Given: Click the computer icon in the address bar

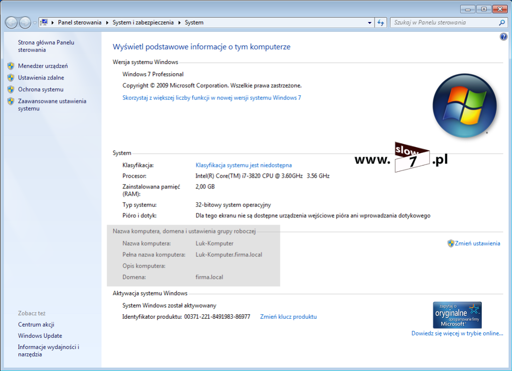Looking at the screenshot, I should (x=44, y=22).
